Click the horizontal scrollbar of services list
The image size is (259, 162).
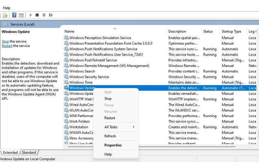151,146
